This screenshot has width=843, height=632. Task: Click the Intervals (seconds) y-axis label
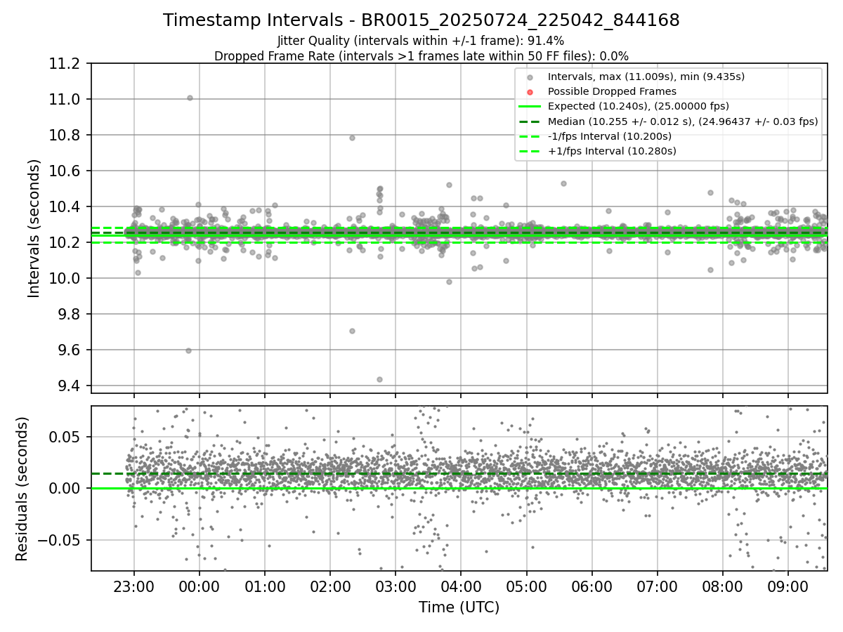34,228
